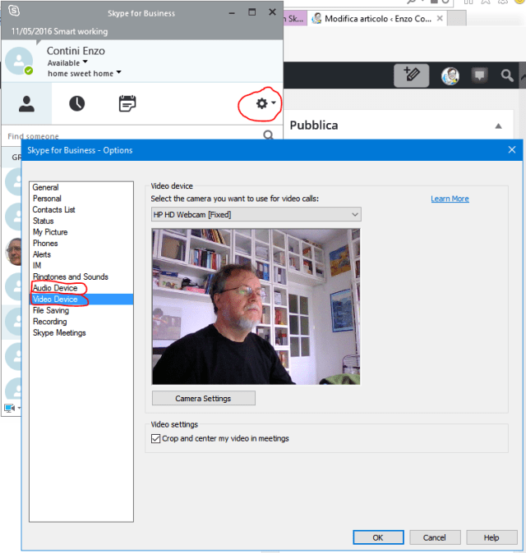The height and width of the screenshot is (553, 526).
Task: Select Audio Device category
Action: (x=55, y=288)
